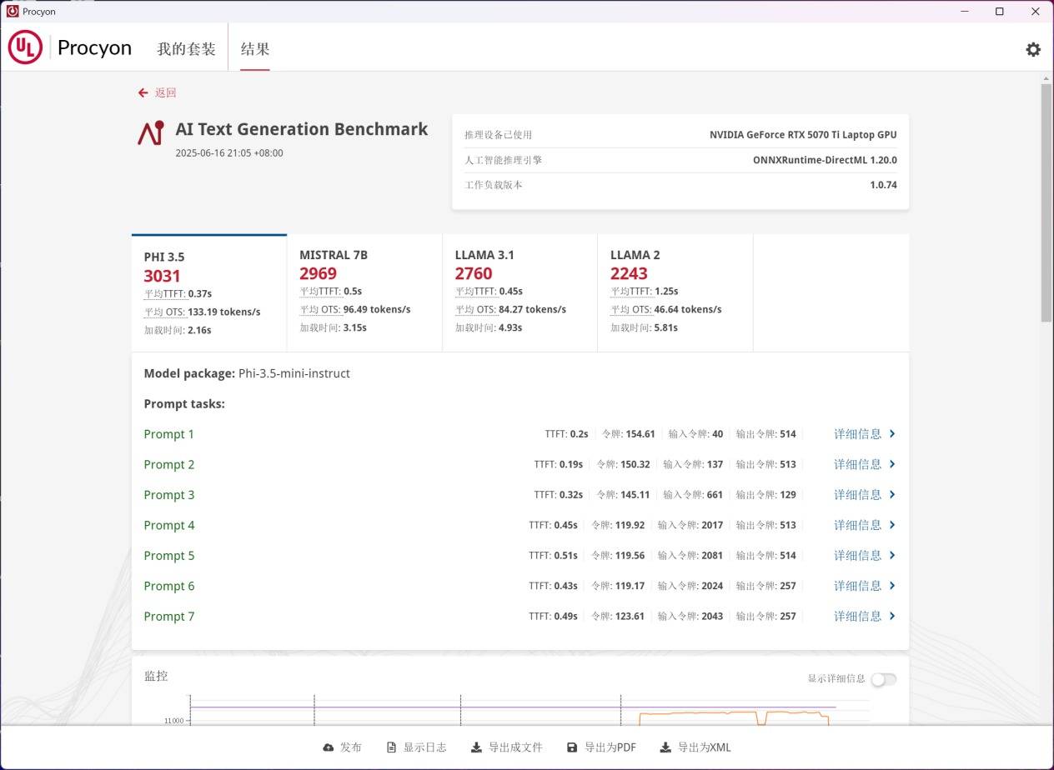Expand details chevron for Prompt 4
This screenshot has width=1054, height=770.
(892, 525)
